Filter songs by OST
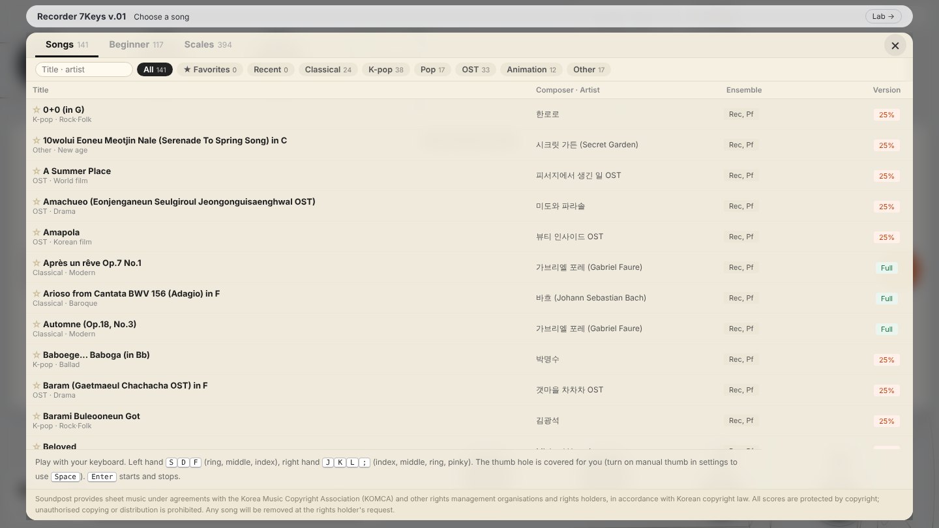 tap(475, 70)
